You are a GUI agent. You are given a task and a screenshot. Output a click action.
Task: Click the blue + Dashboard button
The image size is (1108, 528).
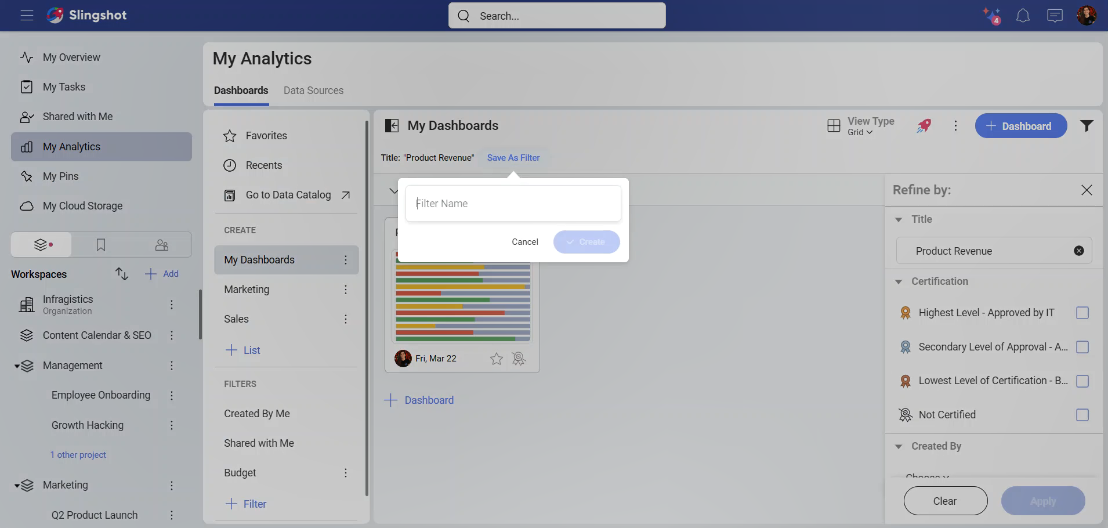point(1021,126)
